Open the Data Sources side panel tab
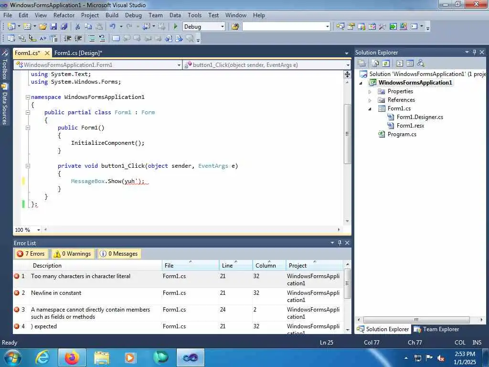 point(4,105)
